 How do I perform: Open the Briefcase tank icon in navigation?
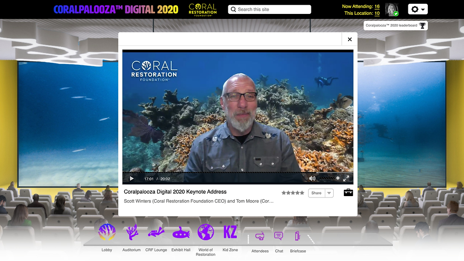click(298, 236)
